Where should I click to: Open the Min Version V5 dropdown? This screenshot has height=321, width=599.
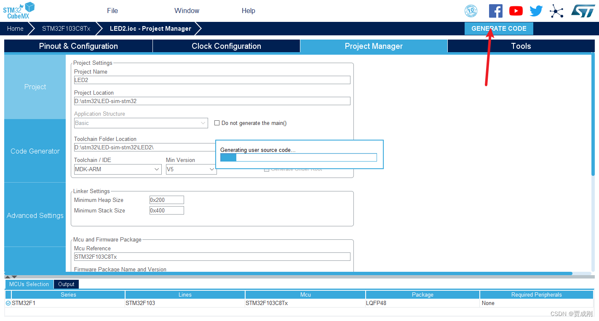(x=191, y=169)
